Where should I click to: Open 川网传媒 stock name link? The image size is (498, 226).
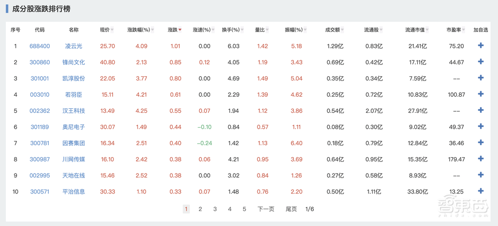tap(74, 159)
